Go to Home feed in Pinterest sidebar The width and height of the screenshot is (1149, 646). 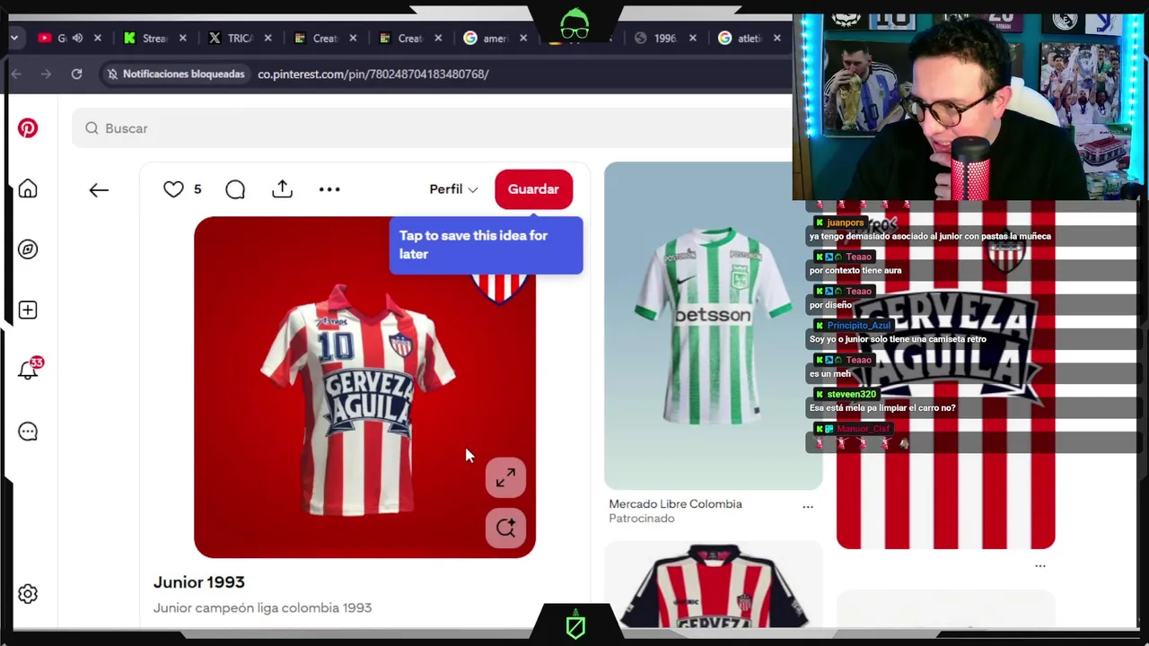click(x=28, y=189)
